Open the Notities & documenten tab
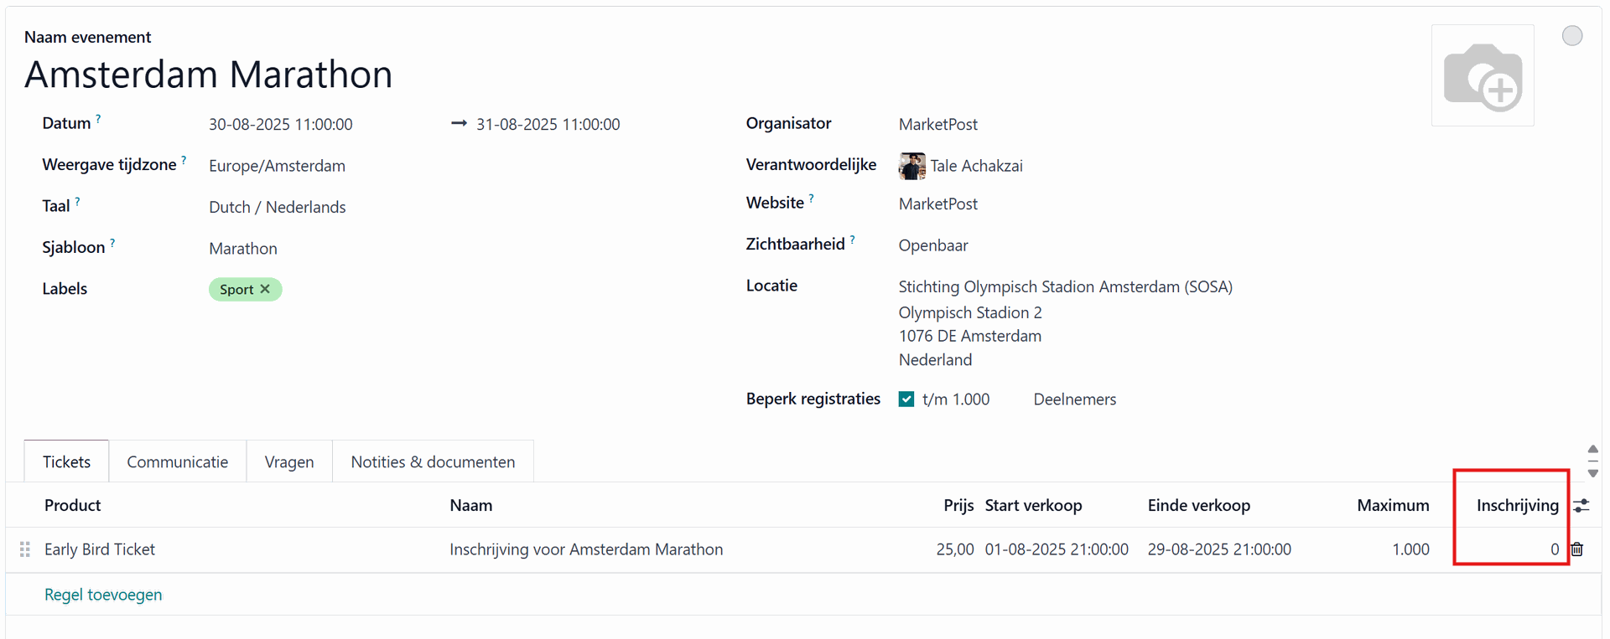The image size is (1610, 639). pos(433,461)
